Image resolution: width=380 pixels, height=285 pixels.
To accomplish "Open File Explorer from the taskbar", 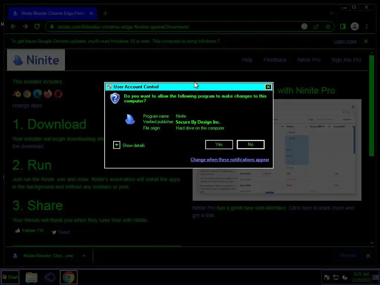I will (x=32, y=277).
